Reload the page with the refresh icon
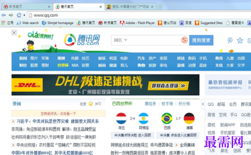This screenshot has height=155, width=251. click(19, 15)
